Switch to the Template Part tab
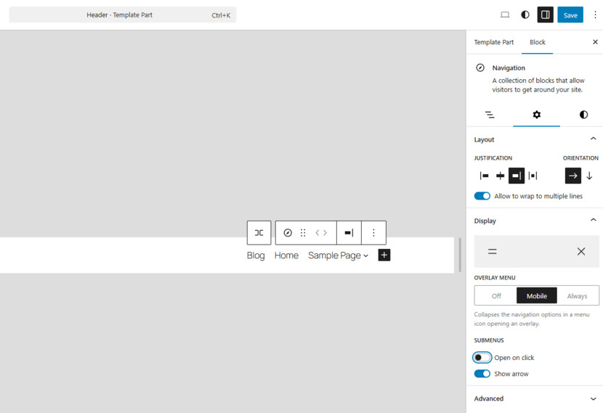Screen dimensions: 603x413 [x=494, y=42]
